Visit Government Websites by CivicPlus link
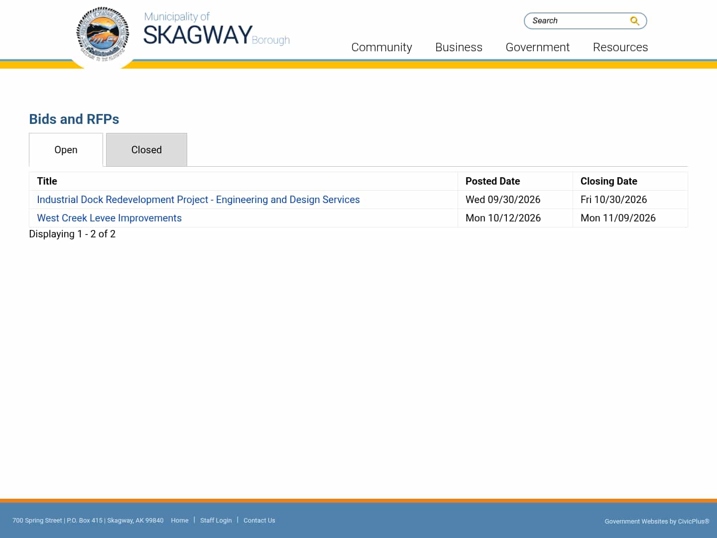The image size is (717, 538). [657, 522]
